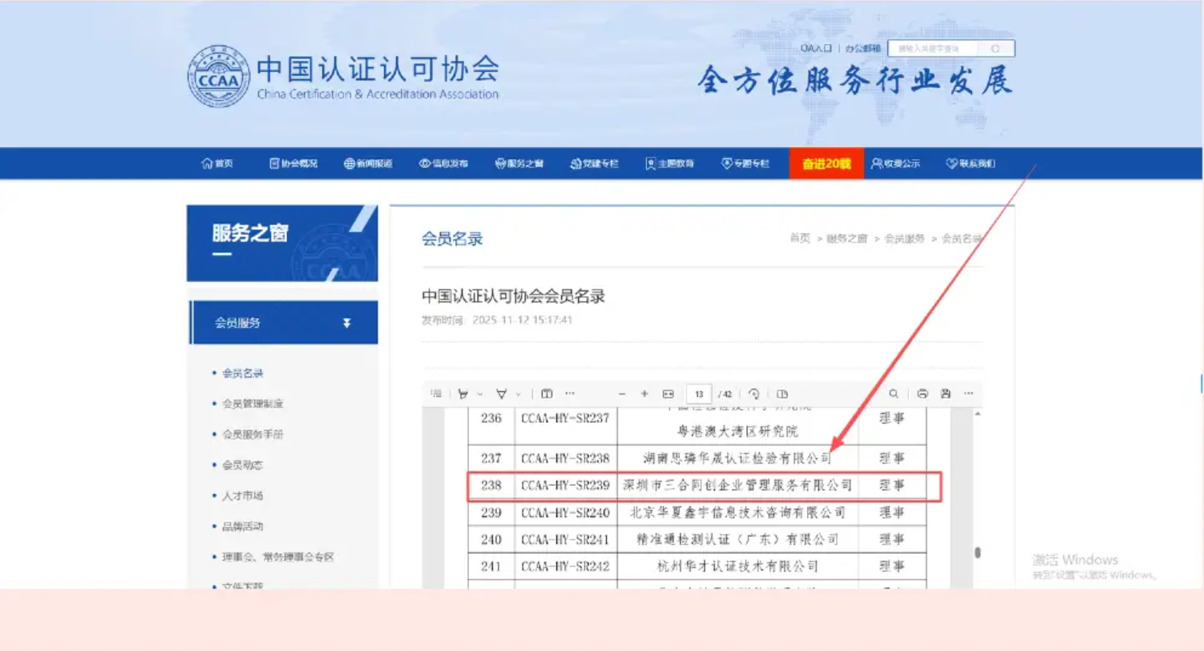Click 首页 in the breadcrumb

click(800, 239)
